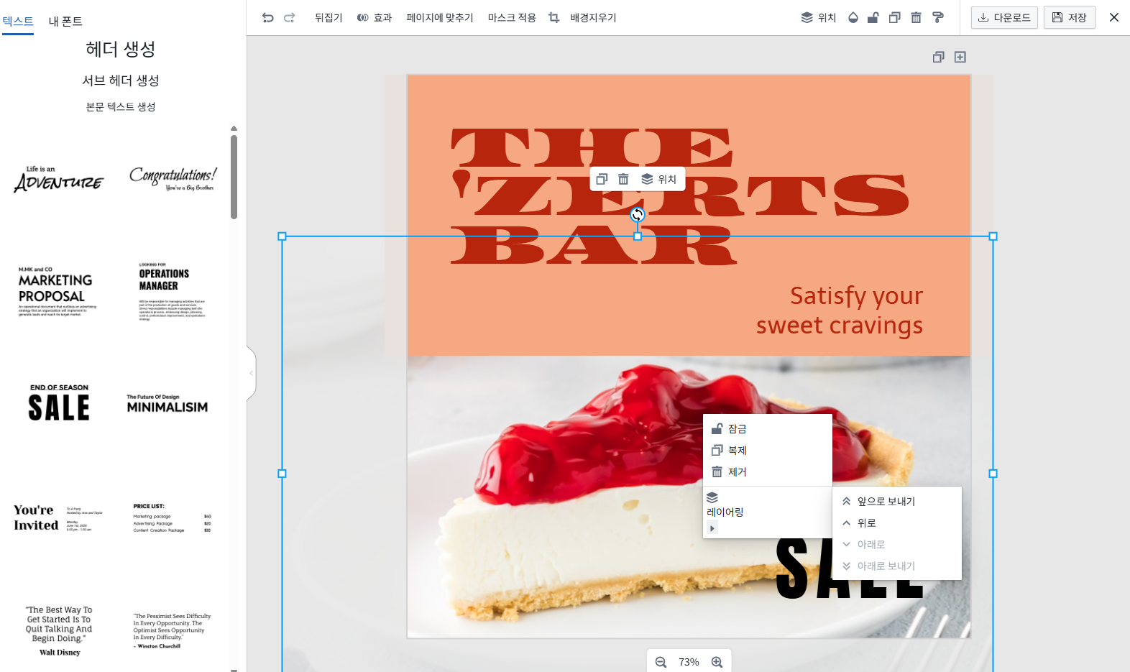Choose 아래로 보내기 send to back

coord(896,566)
